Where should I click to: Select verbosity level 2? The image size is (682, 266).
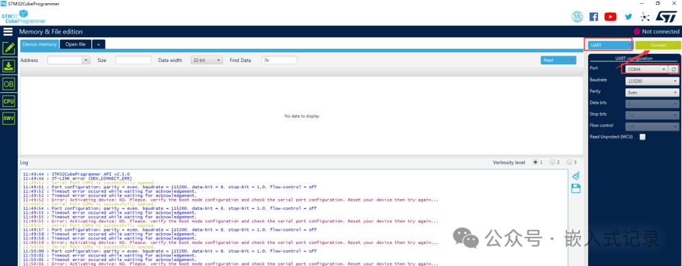(x=553, y=162)
